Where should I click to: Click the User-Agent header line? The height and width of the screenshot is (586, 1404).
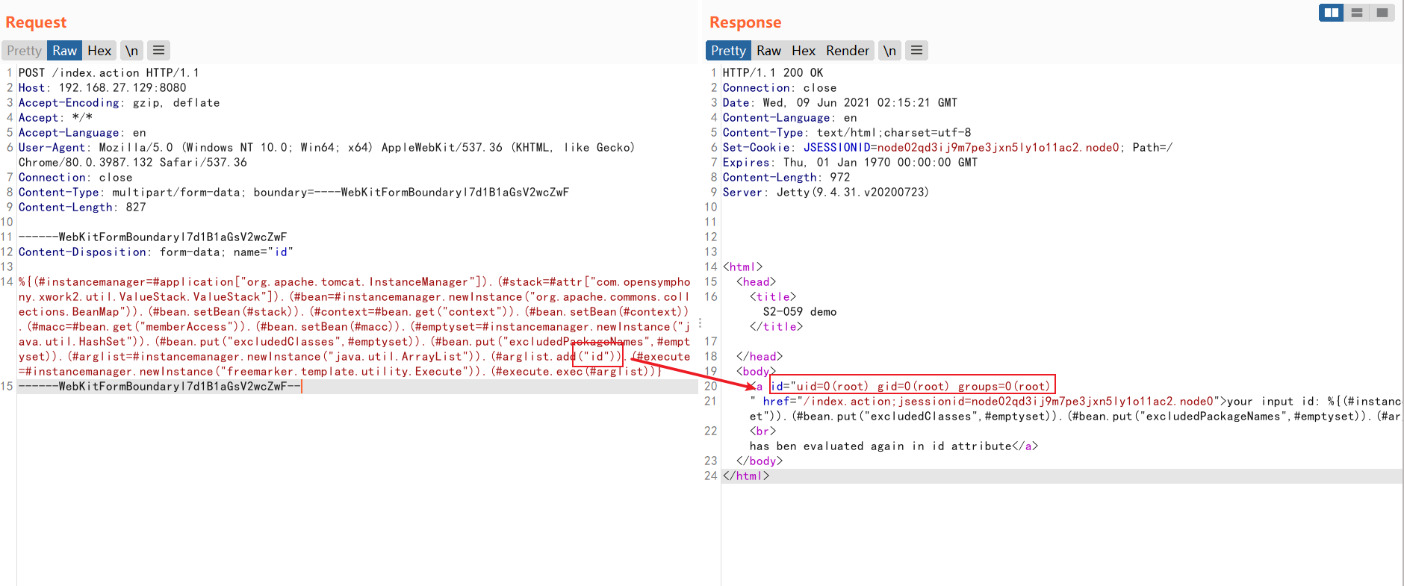(x=326, y=155)
